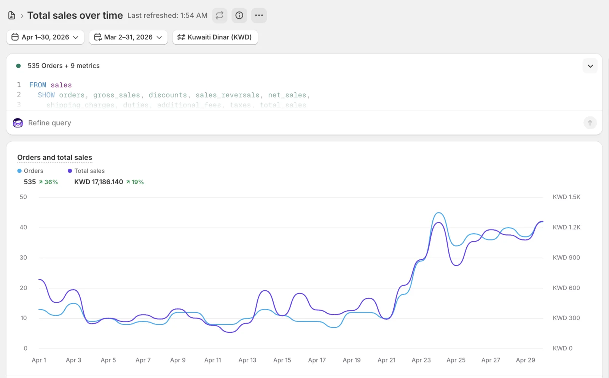
Task: Click the Orders and total sales heading
Action: pos(55,157)
